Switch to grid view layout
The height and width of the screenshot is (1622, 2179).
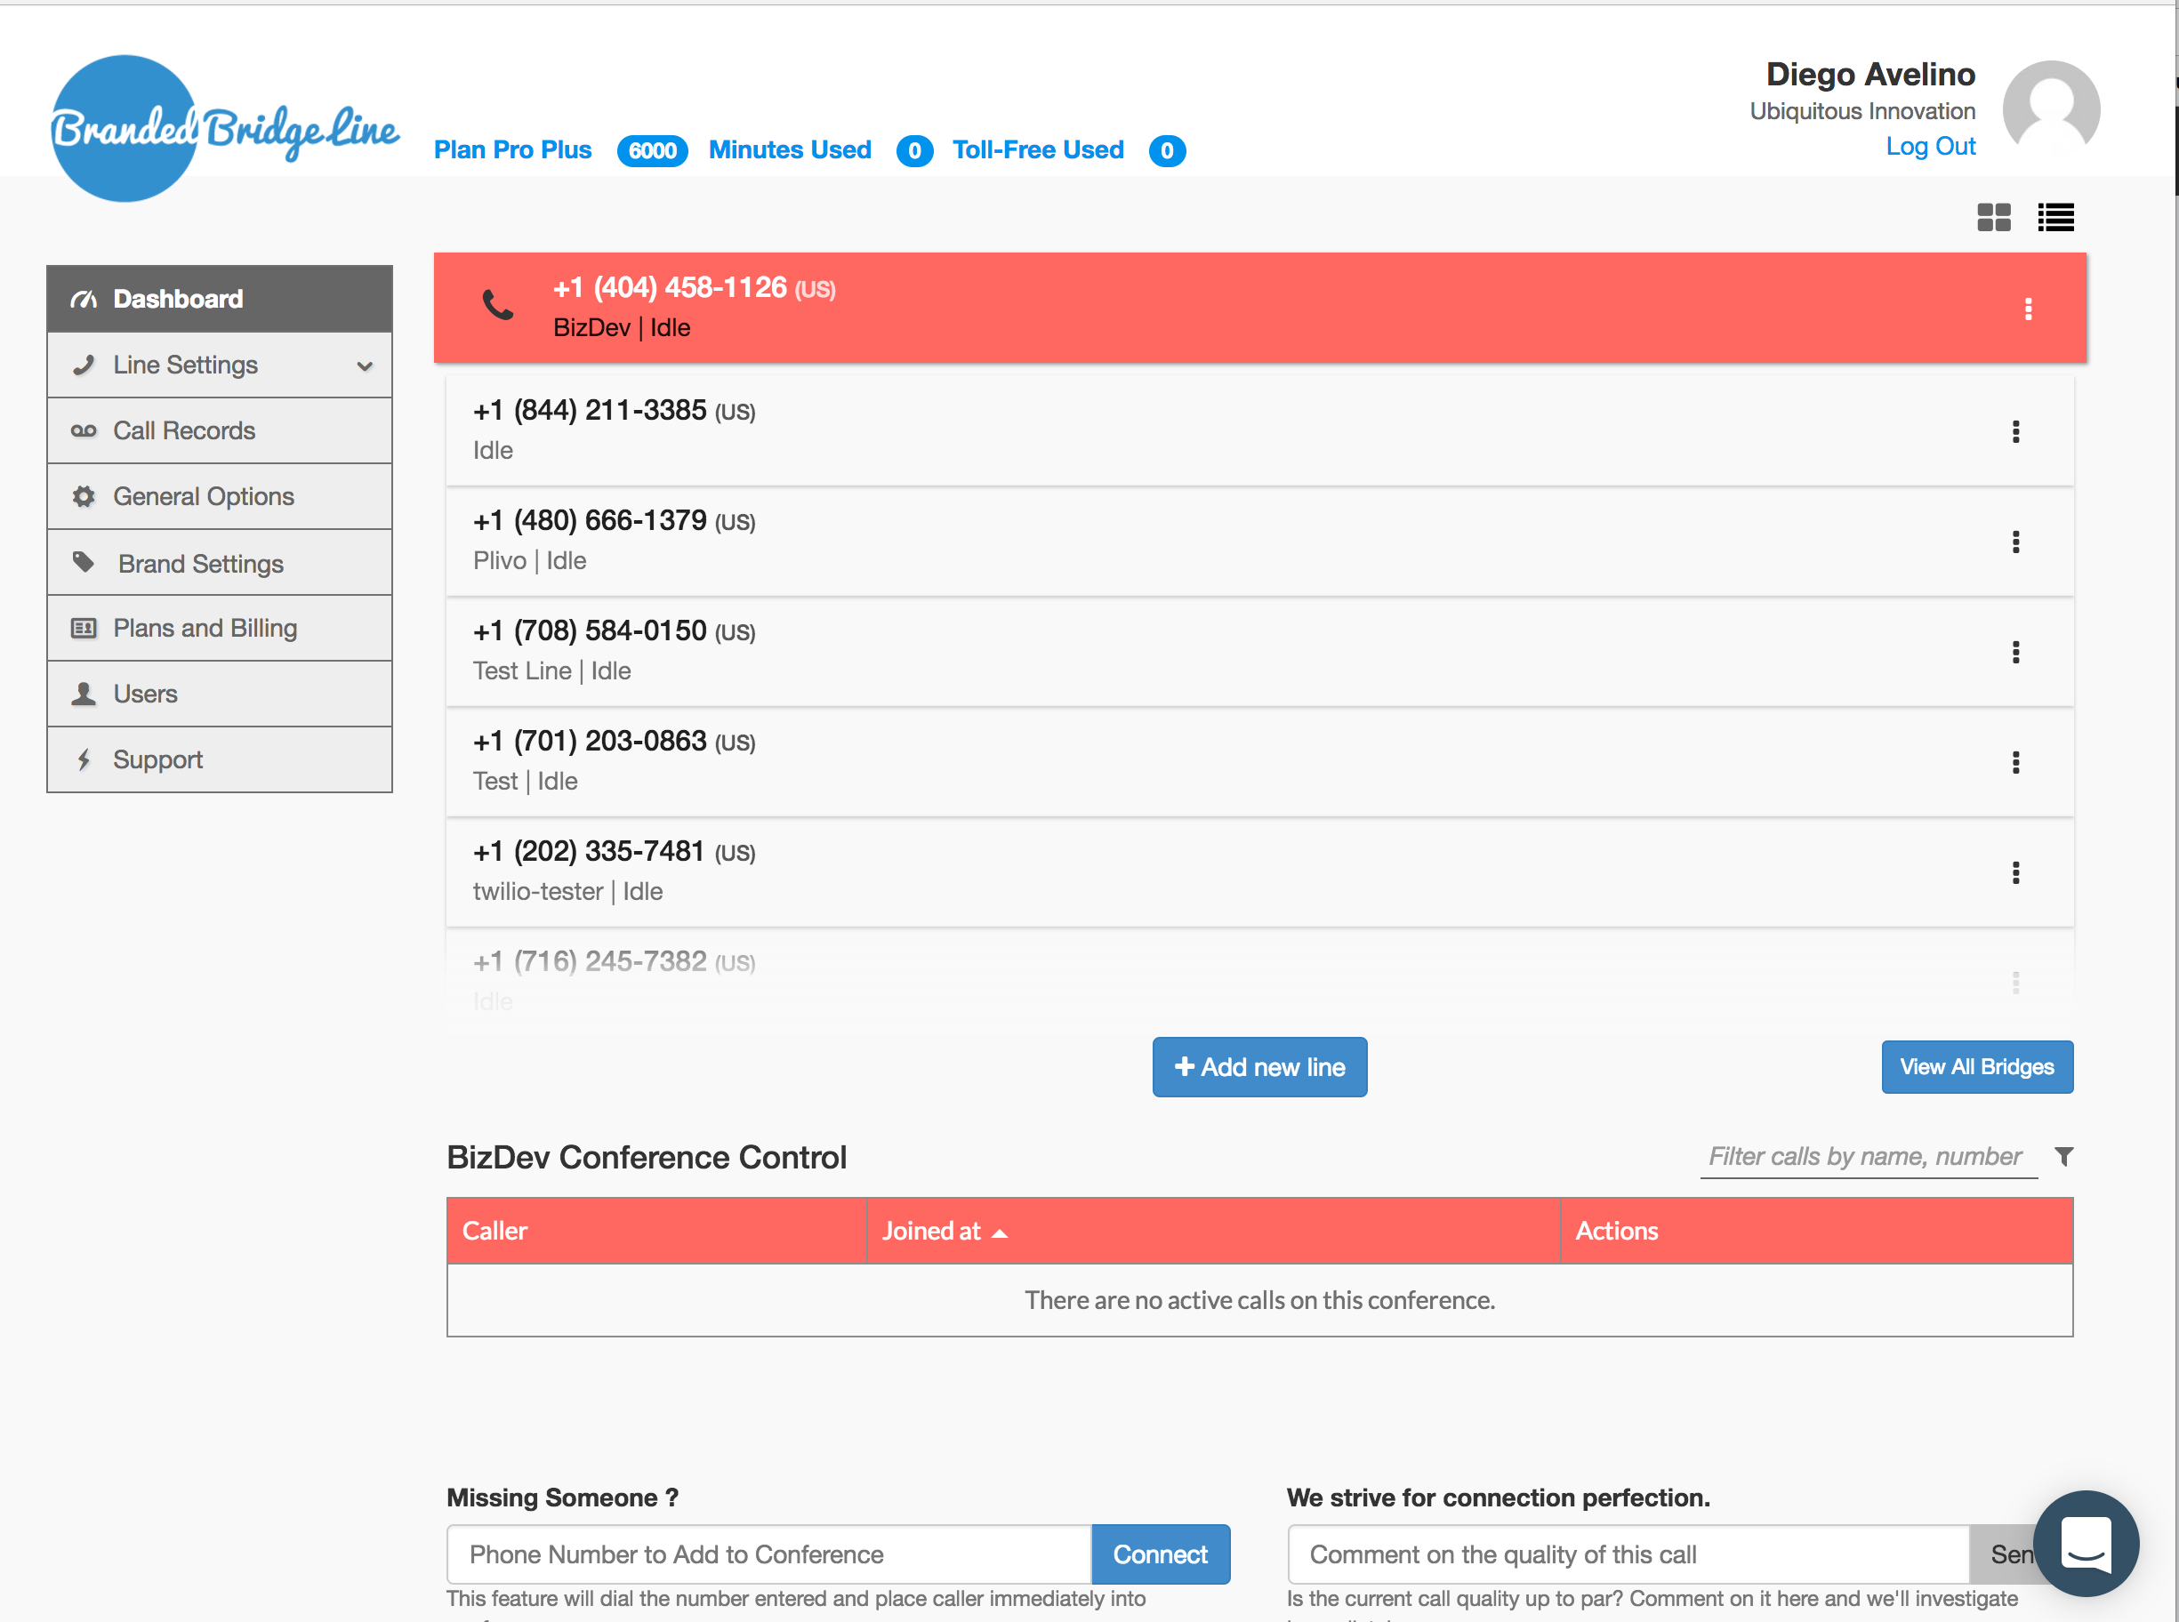tap(1992, 217)
